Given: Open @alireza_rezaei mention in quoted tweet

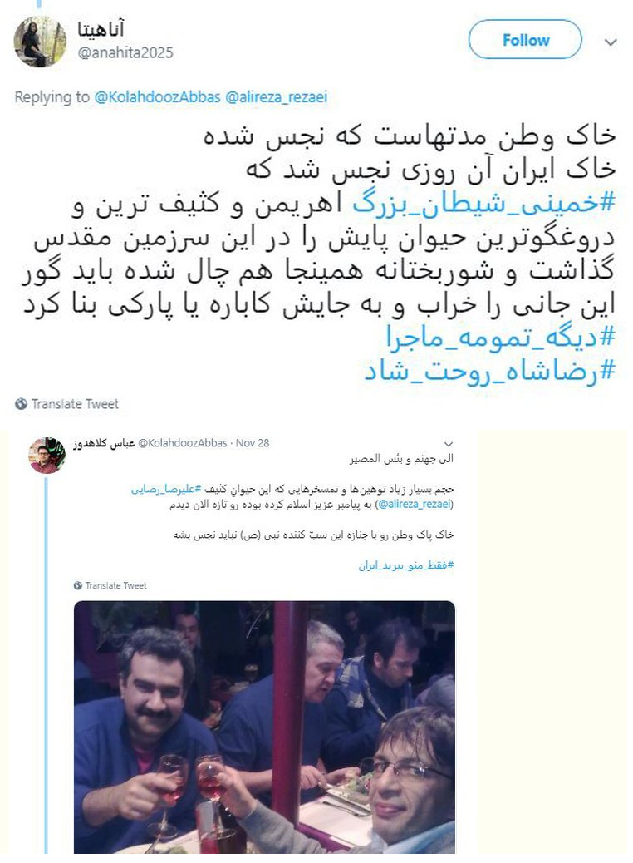Looking at the screenshot, I should click(x=415, y=504).
